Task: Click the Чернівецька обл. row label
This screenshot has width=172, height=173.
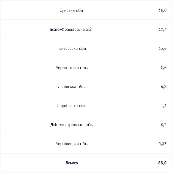Action: tap(72, 144)
